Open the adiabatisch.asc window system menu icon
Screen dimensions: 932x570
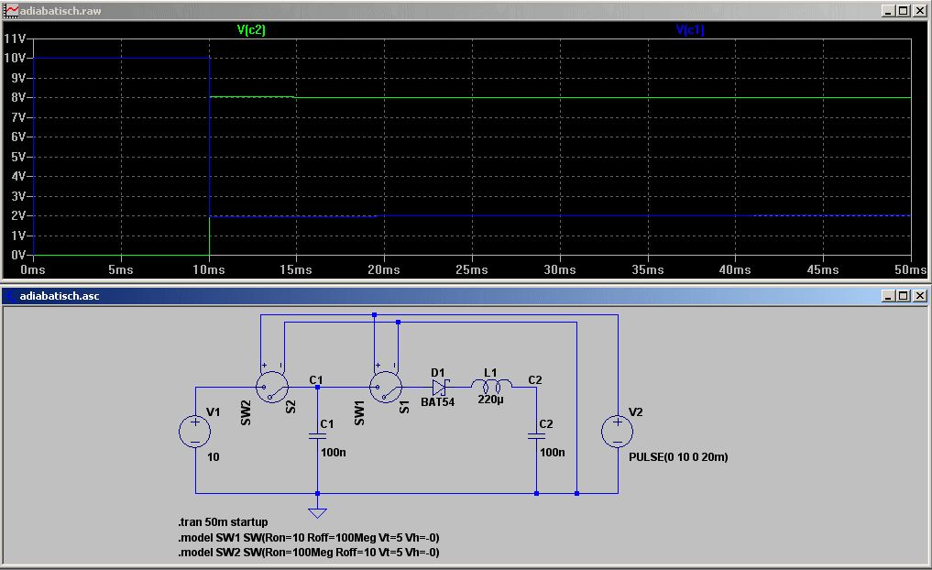(x=10, y=296)
